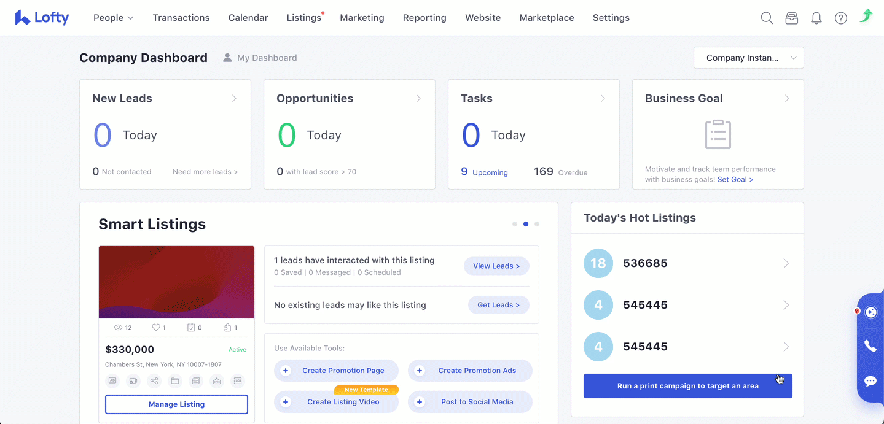The height and width of the screenshot is (424, 884).
Task: Click the Chambers St listing address
Action: (x=163, y=364)
